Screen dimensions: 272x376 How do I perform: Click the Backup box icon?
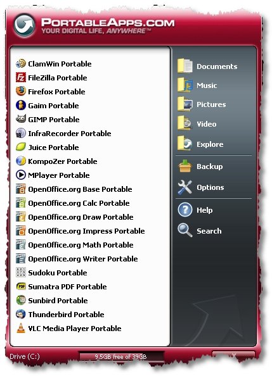coord(185,166)
